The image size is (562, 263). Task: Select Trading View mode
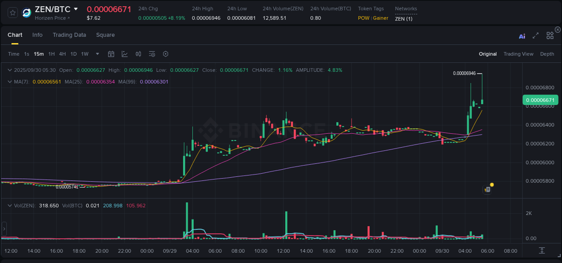pos(518,54)
